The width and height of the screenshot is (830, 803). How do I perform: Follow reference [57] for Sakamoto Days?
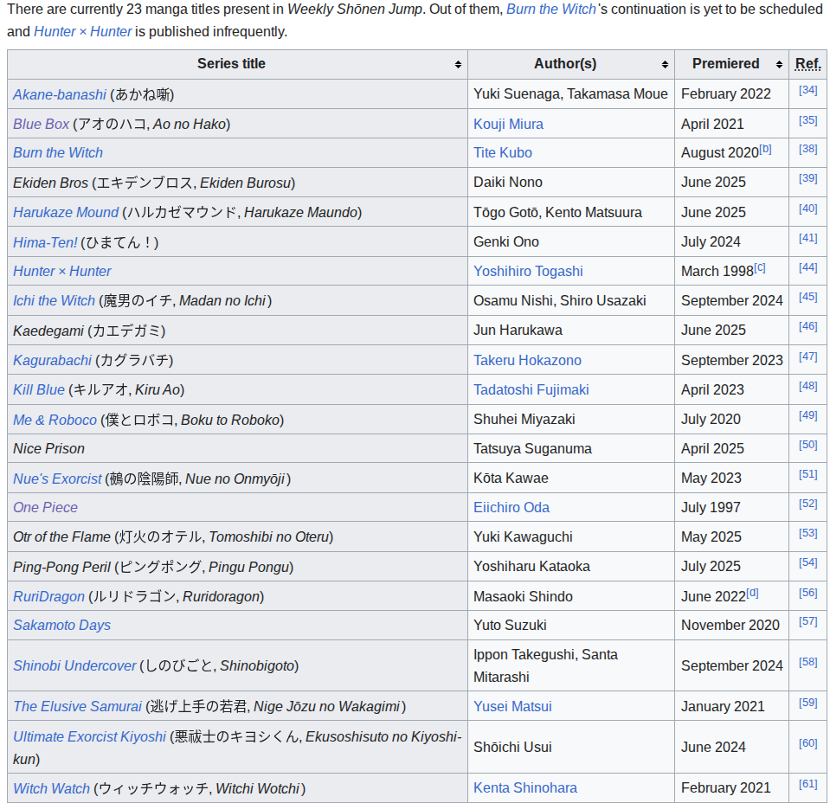807,621
